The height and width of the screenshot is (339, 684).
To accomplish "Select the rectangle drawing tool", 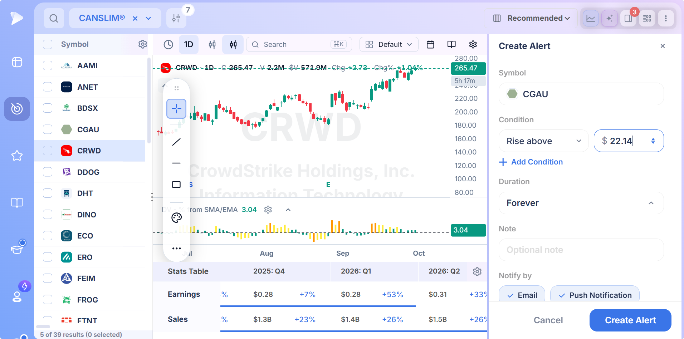I will (176, 185).
